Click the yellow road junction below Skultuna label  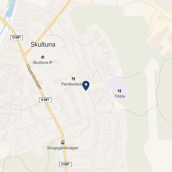click(x=24, y=55)
